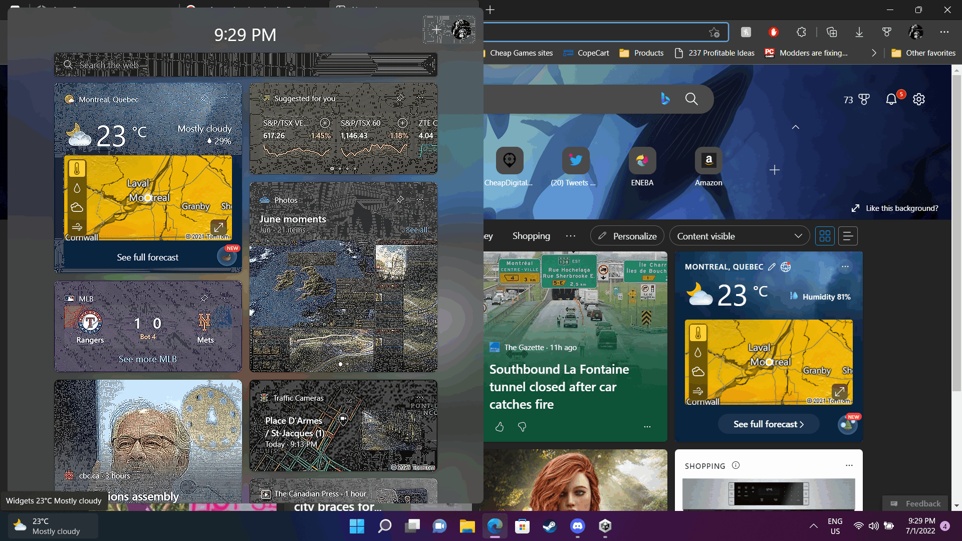Open page settings gear icon
The image size is (962, 541).
tap(918, 99)
